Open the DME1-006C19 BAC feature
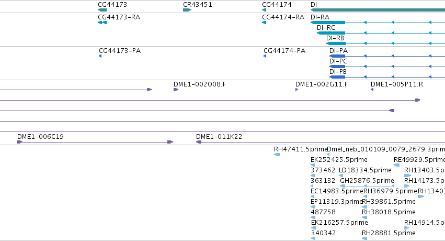 (x=95, y=142)
